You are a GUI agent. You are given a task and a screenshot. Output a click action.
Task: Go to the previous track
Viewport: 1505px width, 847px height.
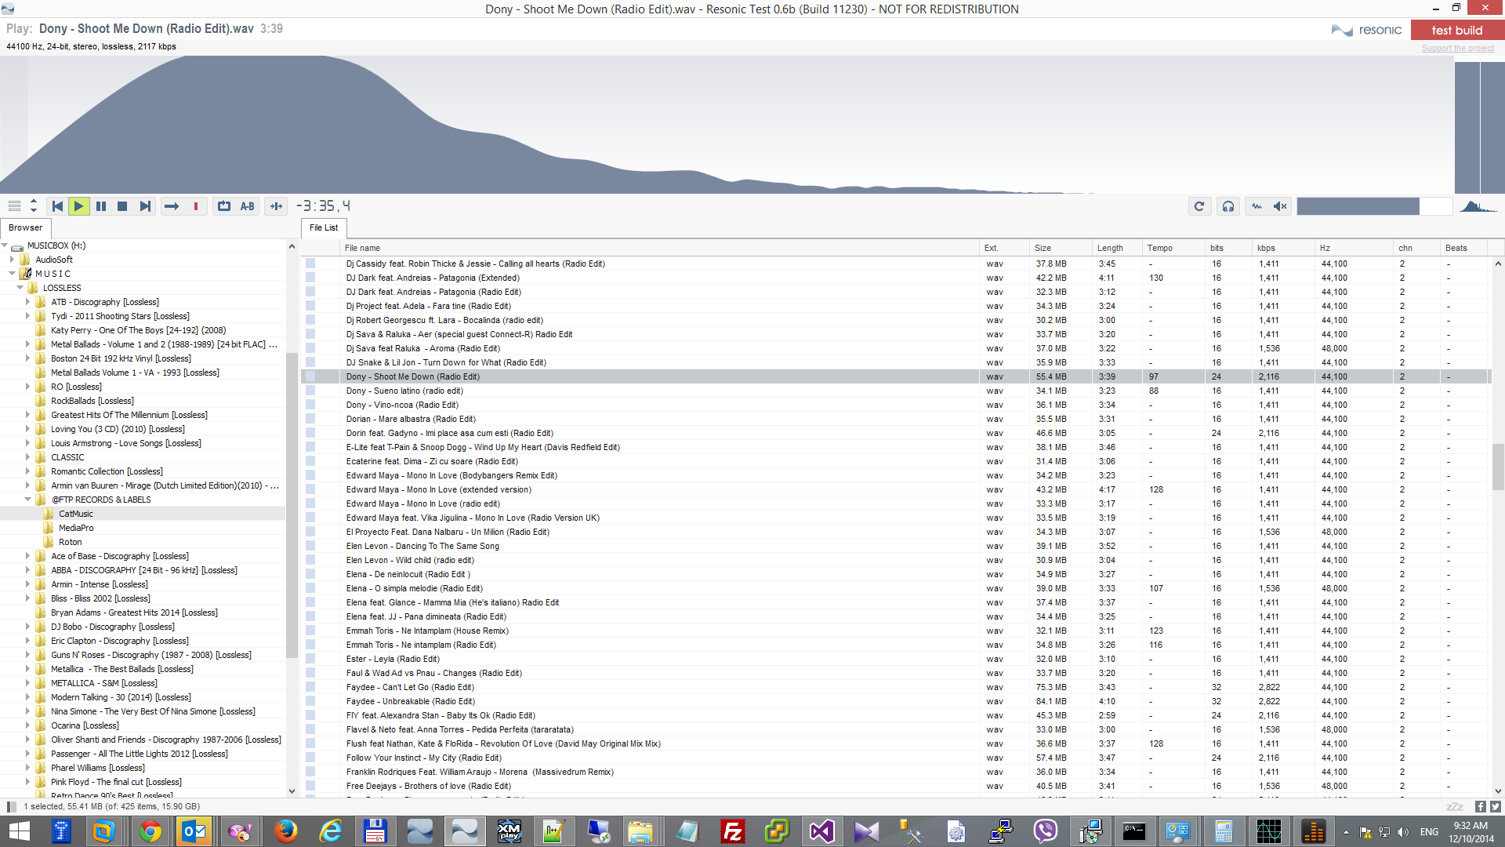pyautogui.click(x=57, y=206)
